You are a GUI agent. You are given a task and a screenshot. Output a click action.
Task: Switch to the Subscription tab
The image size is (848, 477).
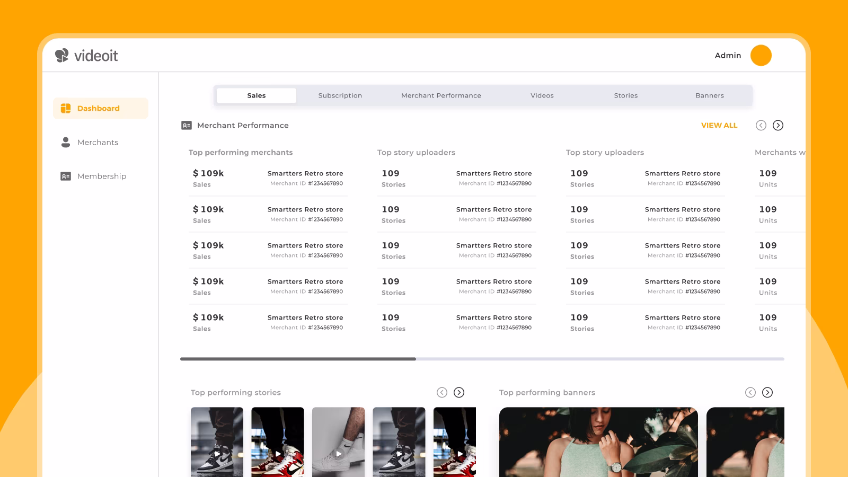340,95
